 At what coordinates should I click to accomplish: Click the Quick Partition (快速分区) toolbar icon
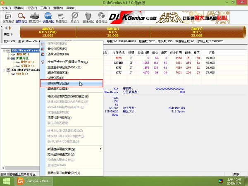click(x=48, y=17)
